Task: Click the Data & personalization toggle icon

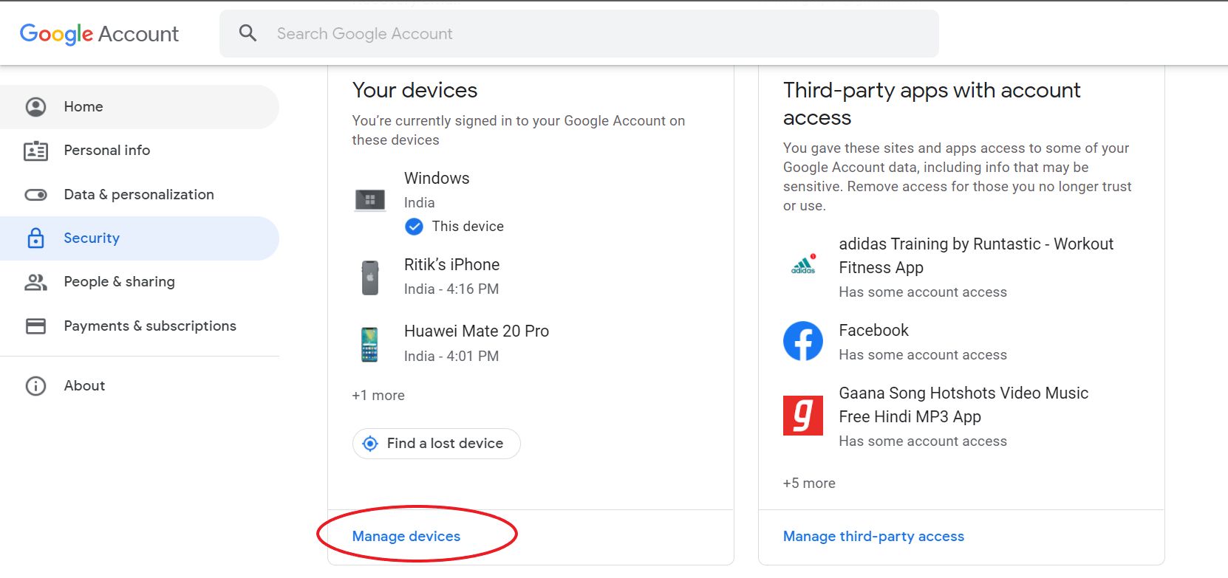Action: click(x=35, y=195)
